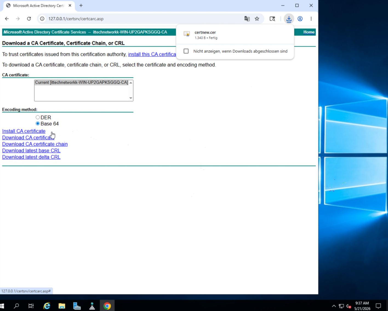This screenshot has height=311, width=388.
Task: View site information icon in address bar
Action: [x=42, y=19]
